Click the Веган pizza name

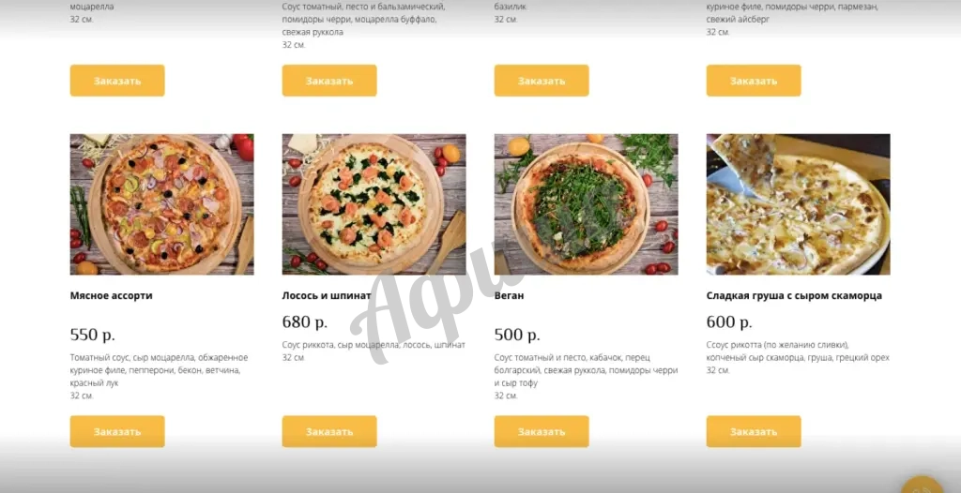point(510,296)
